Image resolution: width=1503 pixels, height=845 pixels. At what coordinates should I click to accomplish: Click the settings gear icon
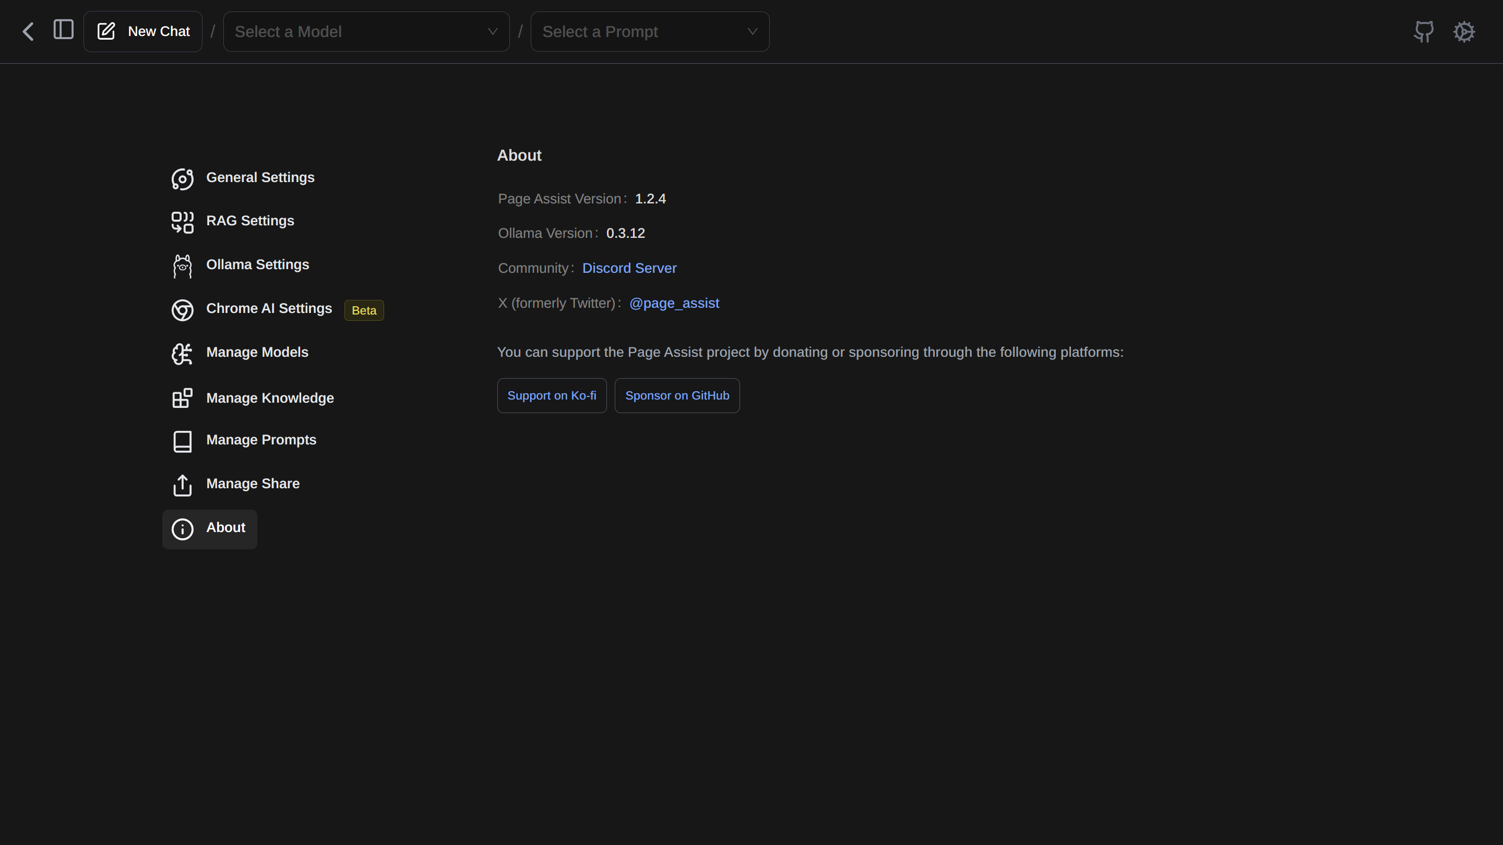1464,31
